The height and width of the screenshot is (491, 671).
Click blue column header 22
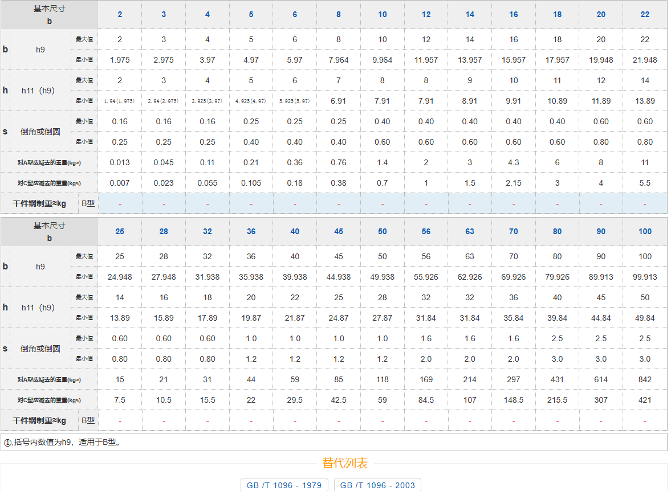[x=645, y=14]
